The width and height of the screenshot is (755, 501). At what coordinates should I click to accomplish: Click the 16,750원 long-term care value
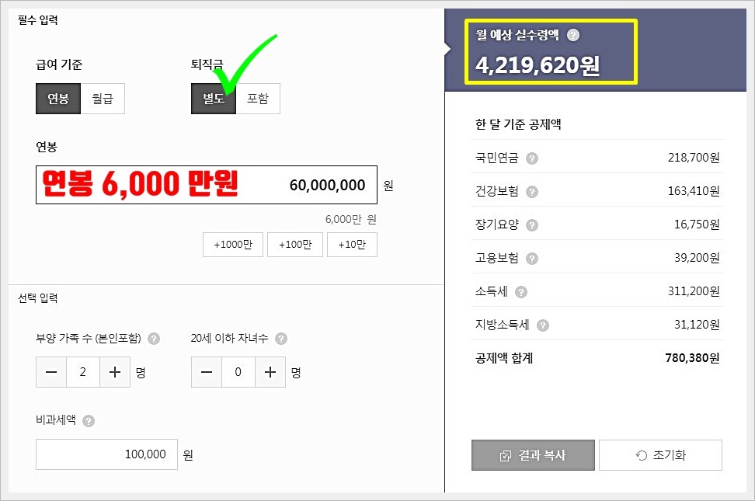coord(697,224)
